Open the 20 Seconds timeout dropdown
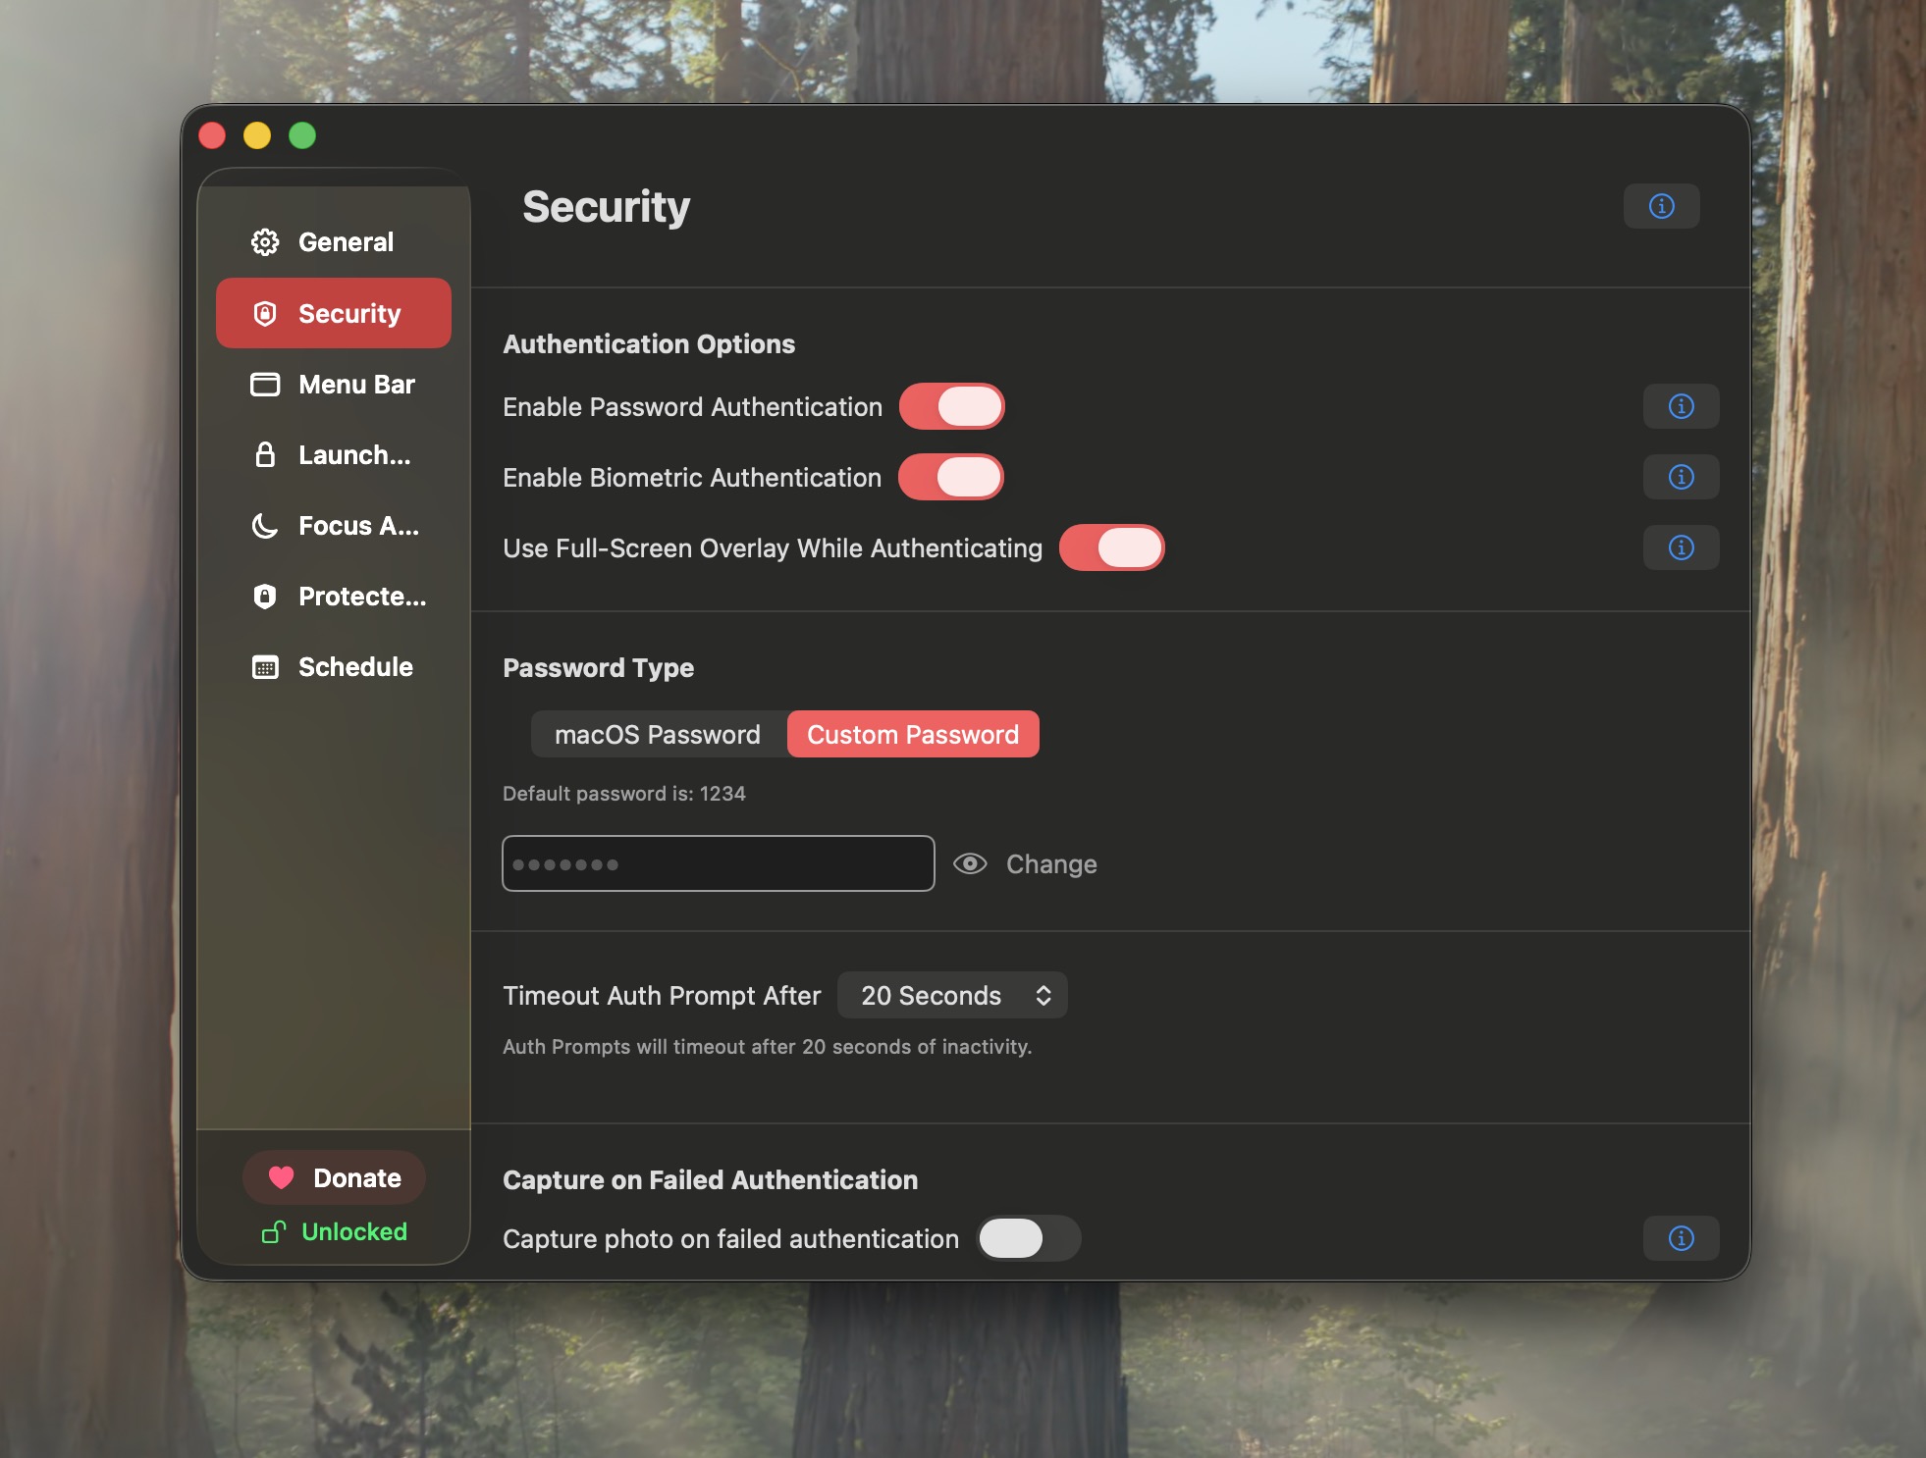Screen dimensions: 1926x1458 [x=951, y=996]
